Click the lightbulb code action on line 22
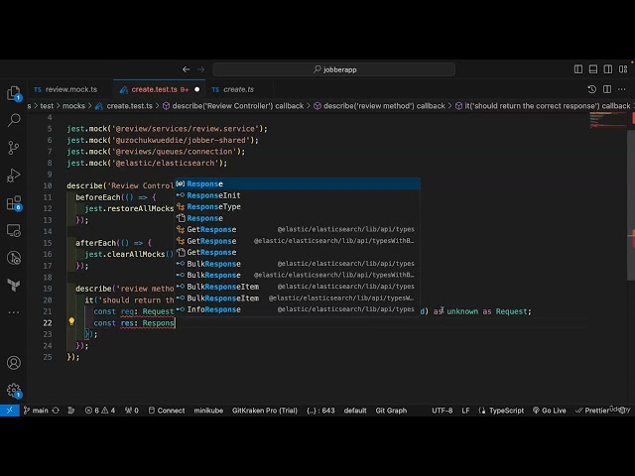Screen dimensions: 635x476 (x=71, y=321)
